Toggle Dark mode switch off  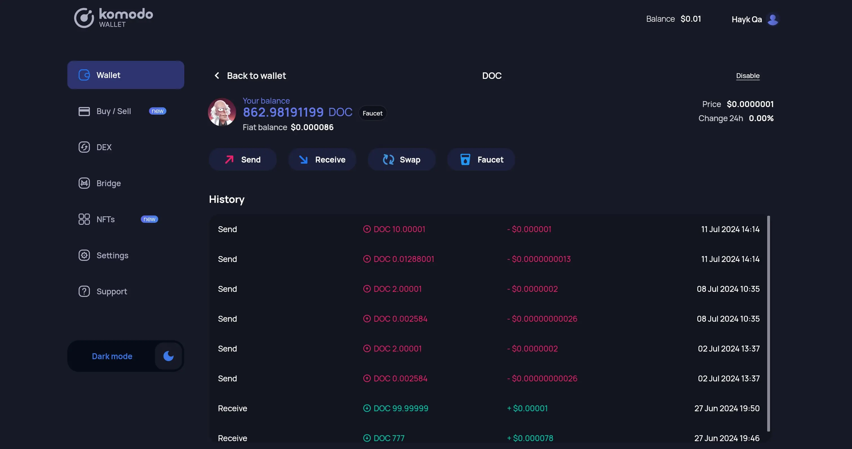click(168, 356)
